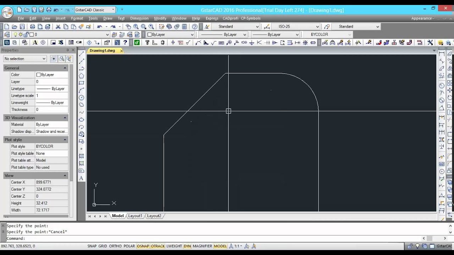Select the Line tool in Draw toolbar
The height and width of the screenshot is (255, 454).
pyautogui.click(x=82, y=54)
